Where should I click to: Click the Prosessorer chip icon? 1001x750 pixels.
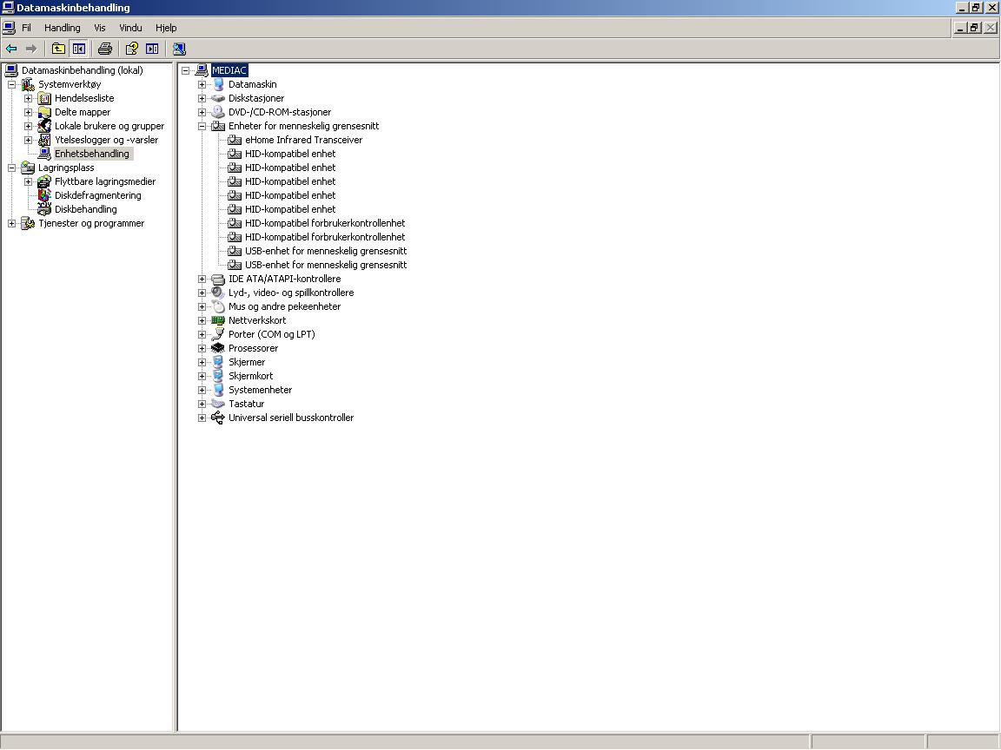tap(218, 348)
